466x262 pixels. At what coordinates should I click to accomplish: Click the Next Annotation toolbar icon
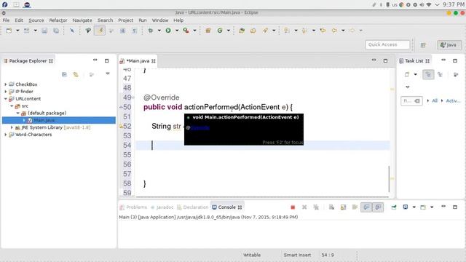click(287, 31)
